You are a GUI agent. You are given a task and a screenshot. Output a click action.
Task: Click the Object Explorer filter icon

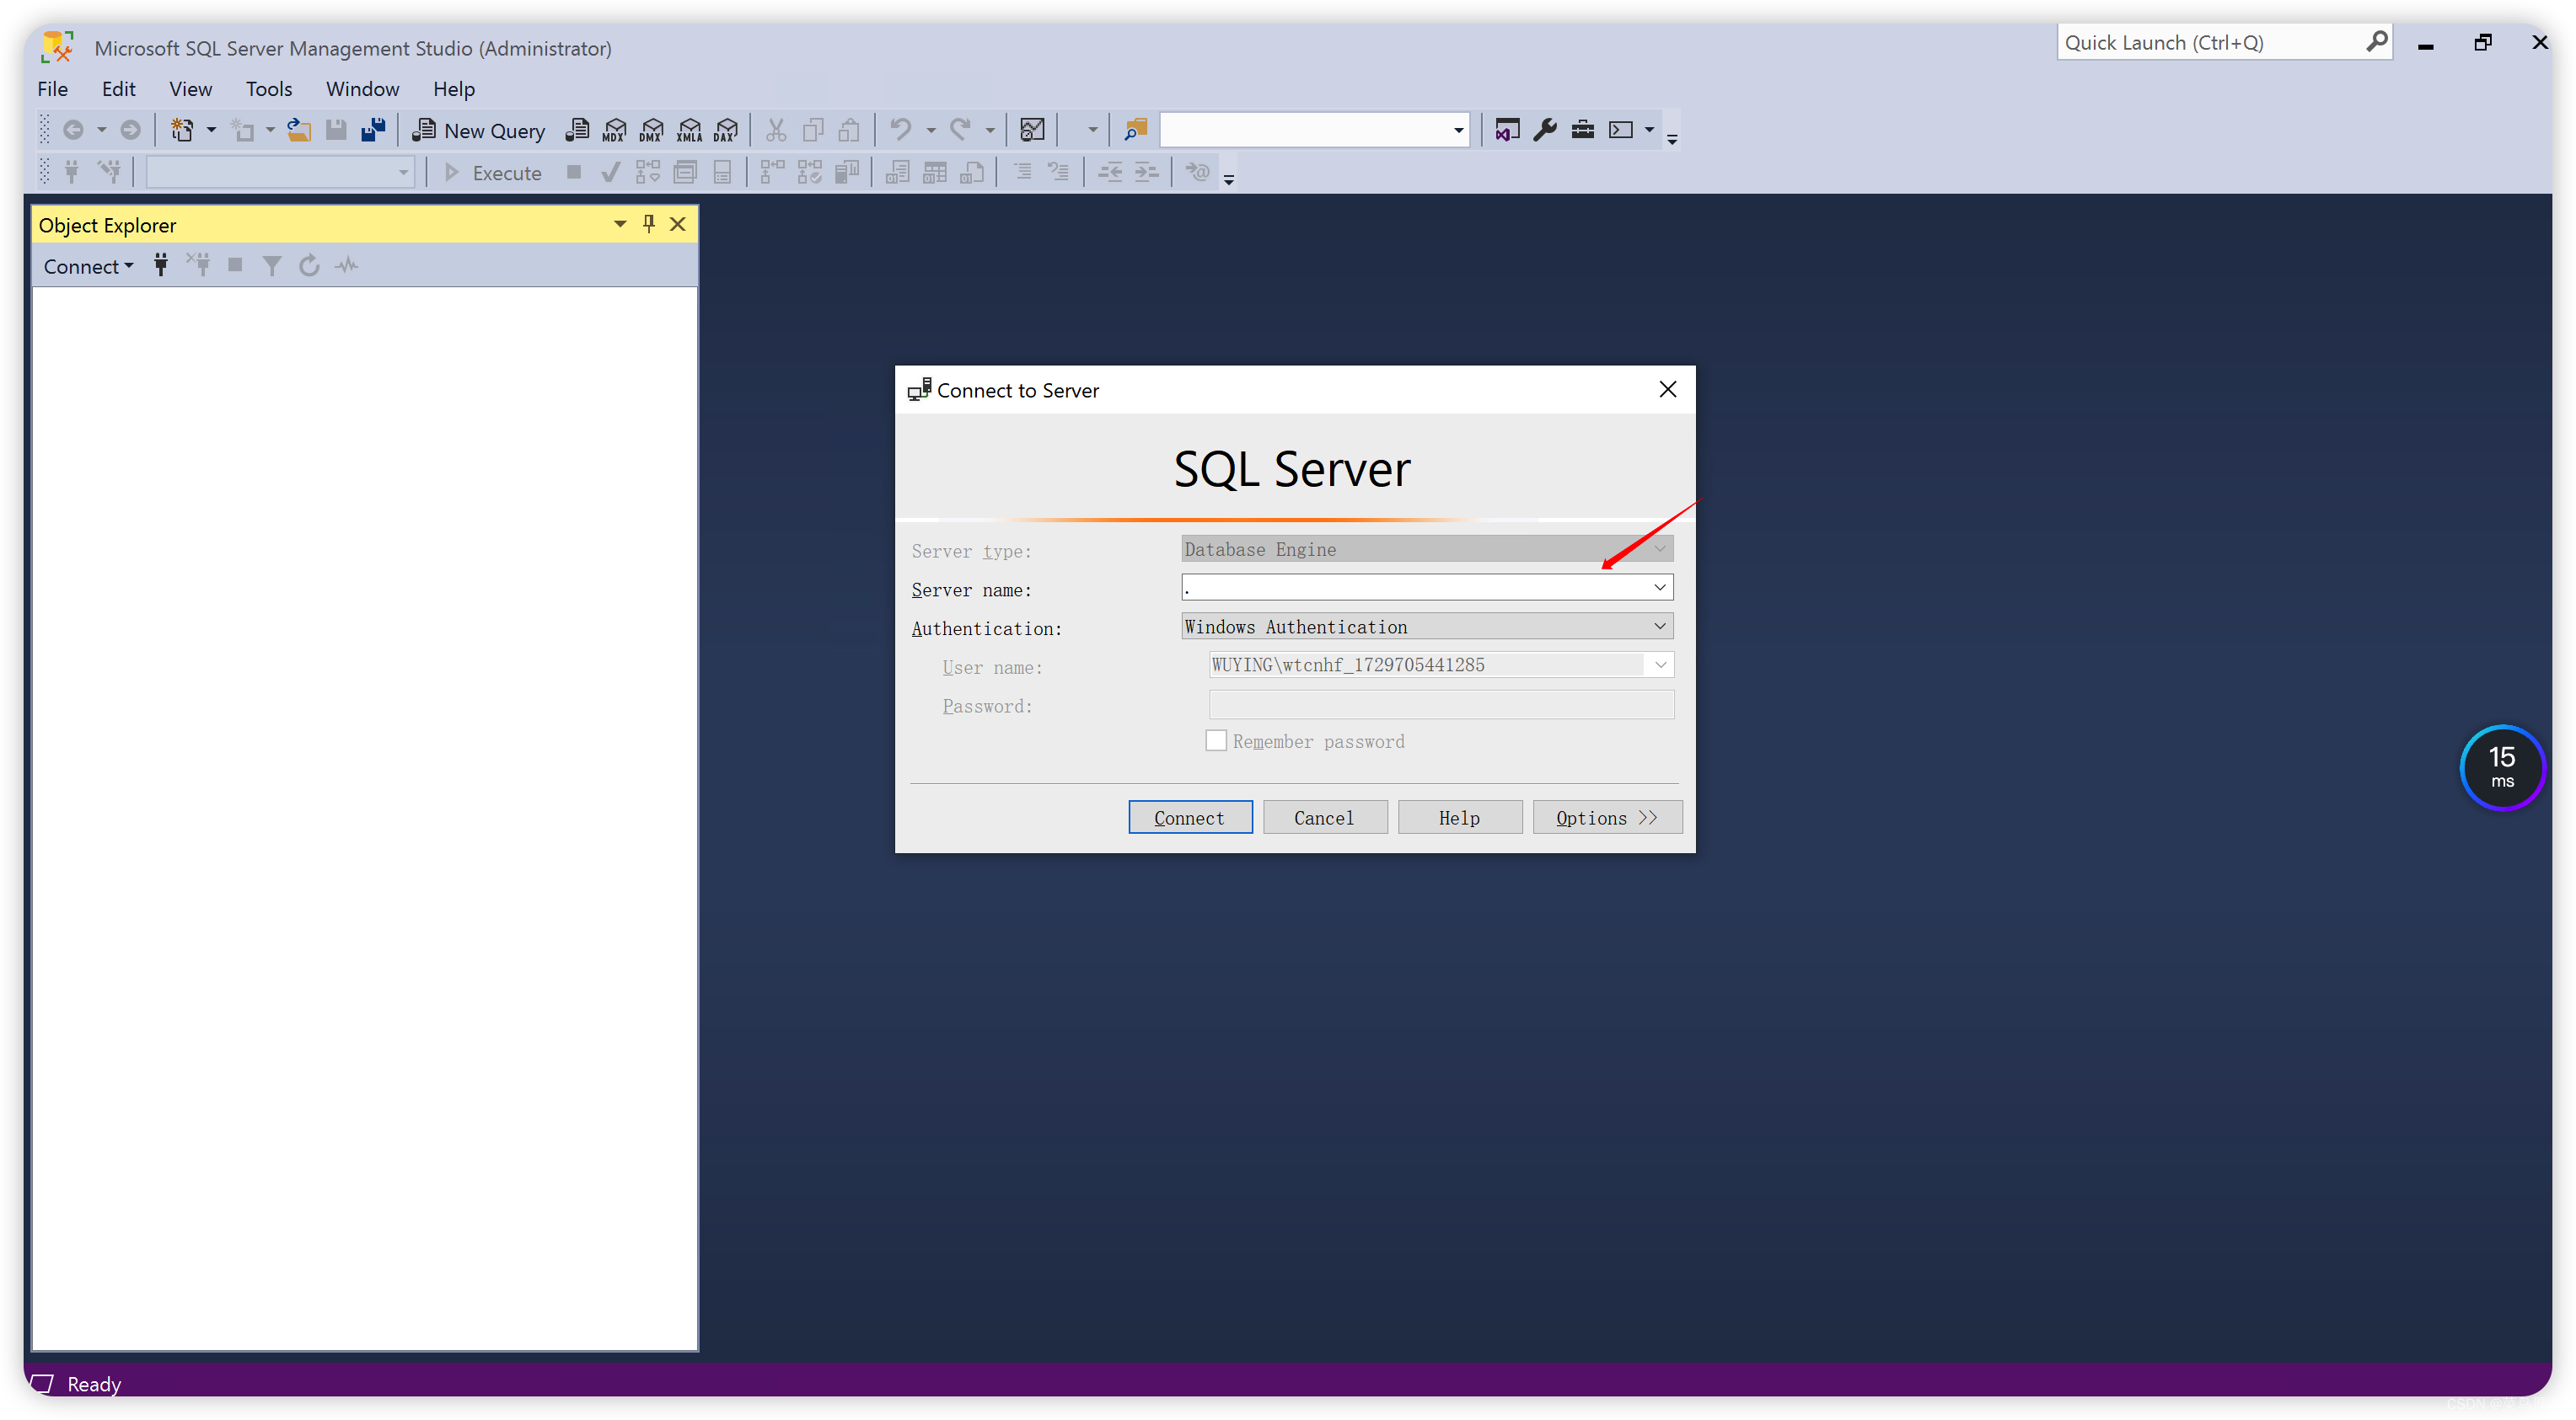(271, 264)
